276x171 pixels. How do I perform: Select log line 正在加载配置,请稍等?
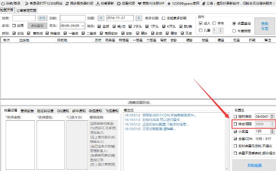coord(150,129)
